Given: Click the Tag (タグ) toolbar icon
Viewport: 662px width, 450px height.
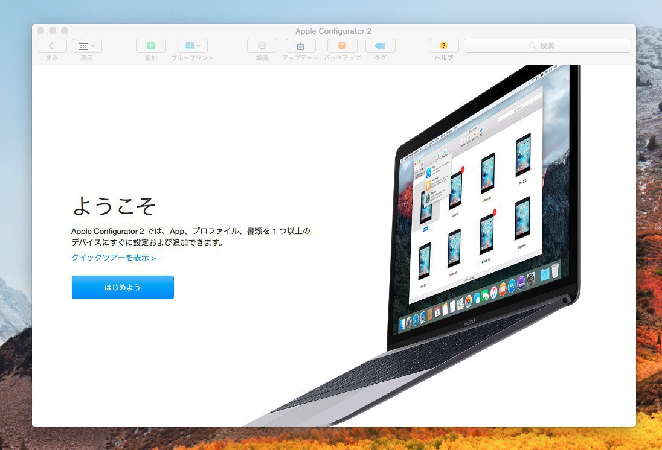Looking at the screenshot, I should (x=381, y=46).
